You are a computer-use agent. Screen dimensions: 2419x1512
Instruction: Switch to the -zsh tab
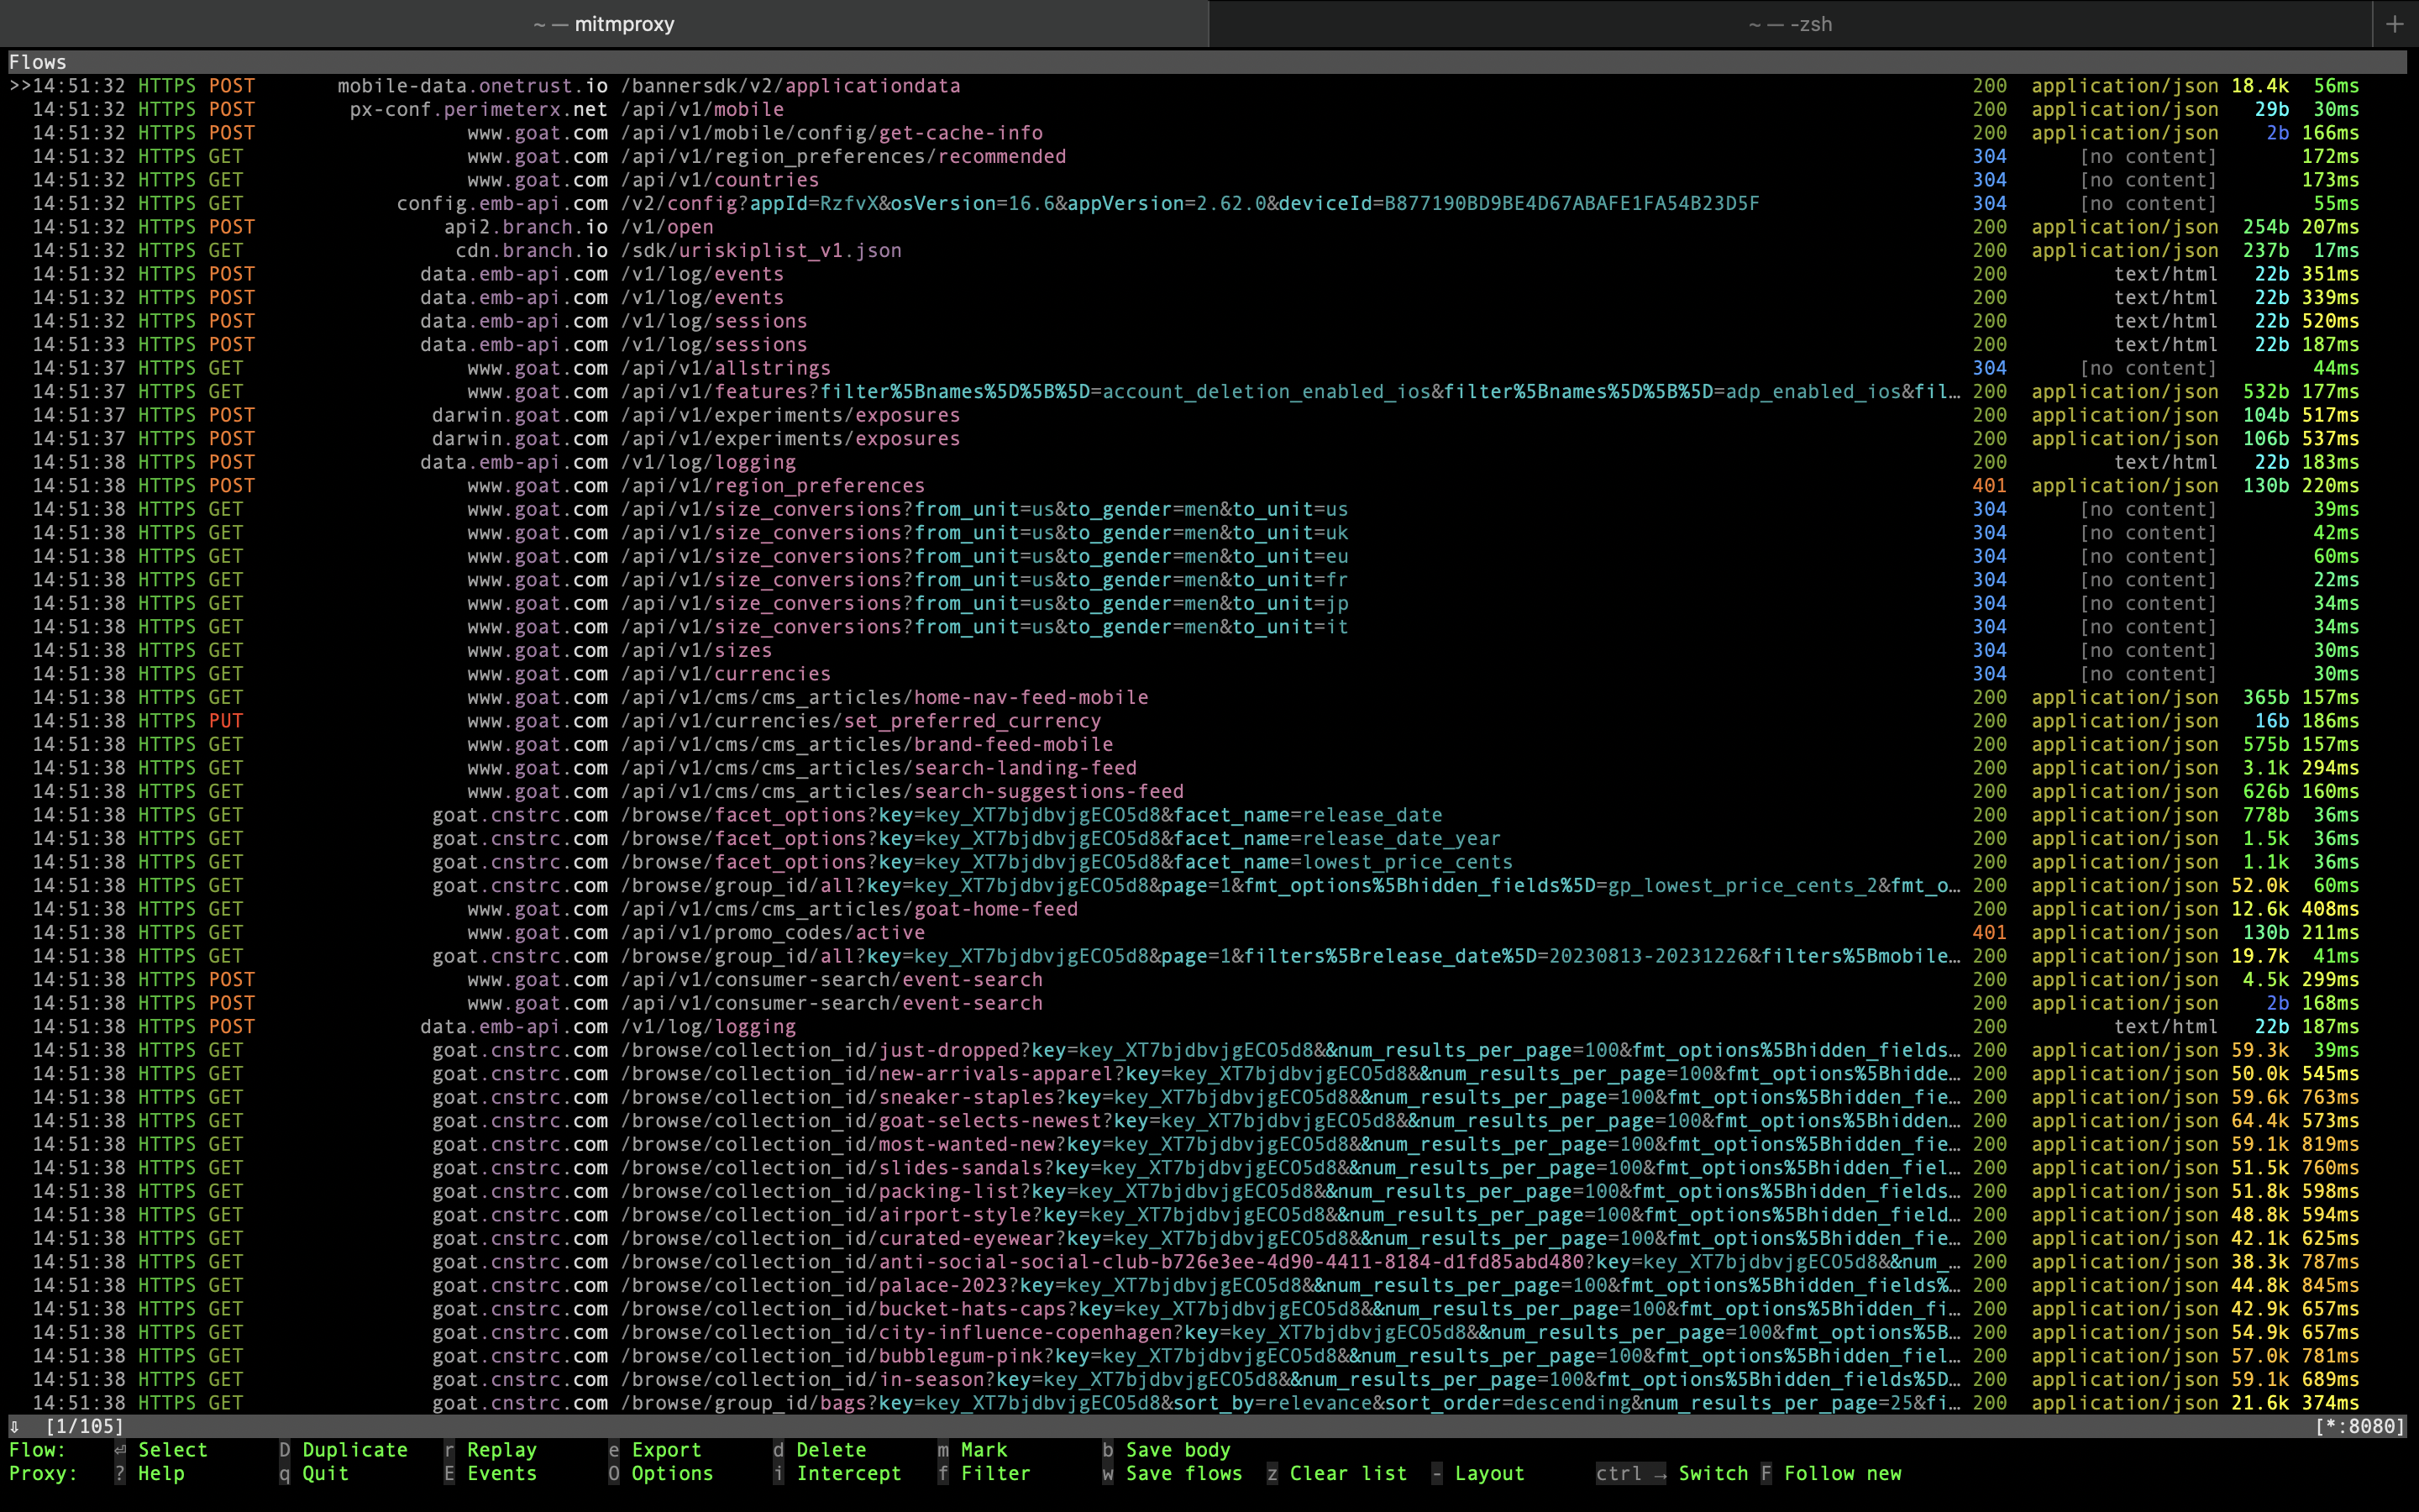point(1790,24)
